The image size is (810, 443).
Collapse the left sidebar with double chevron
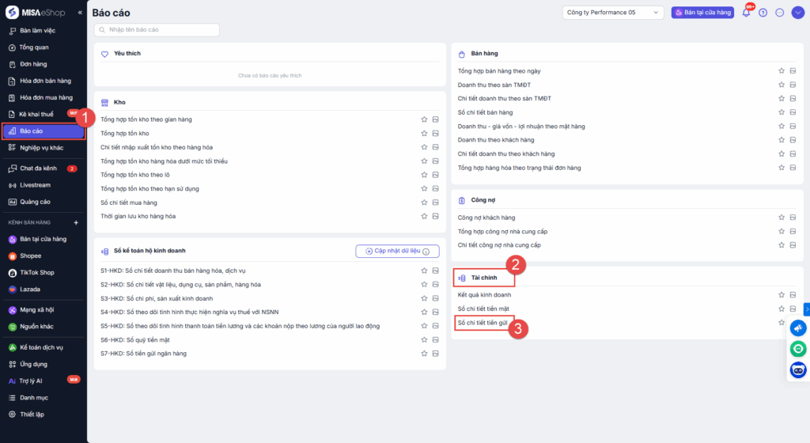click(80, 13)
